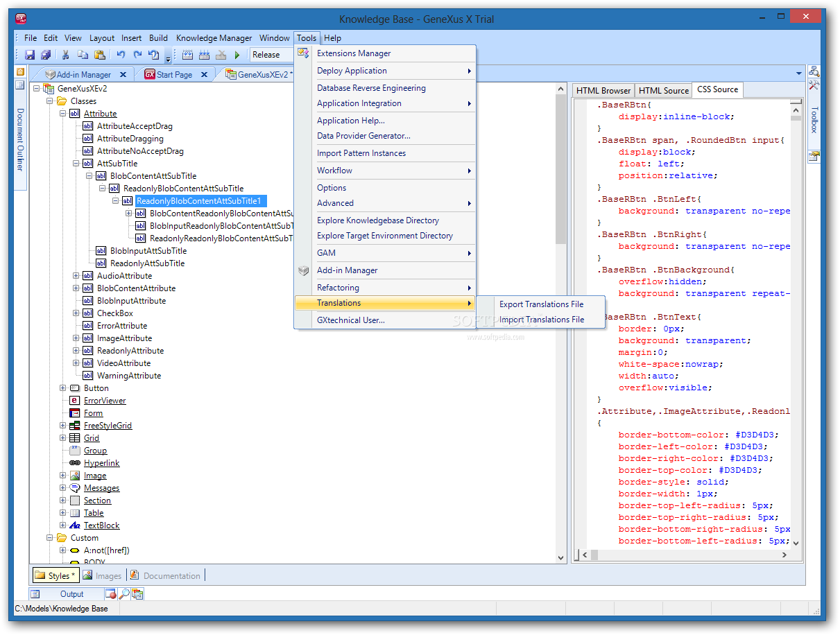This screenshot has height=635, width=840.
Task: Choose GXtechnical User menu item
Action: click(x=385, y=320)
